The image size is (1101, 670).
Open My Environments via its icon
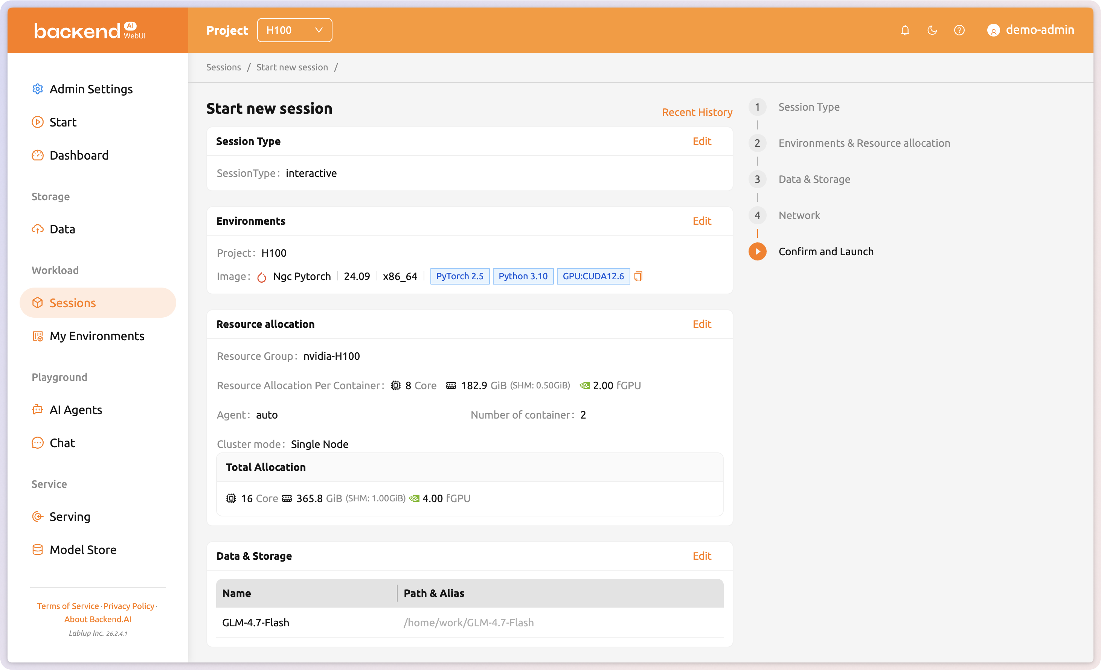pos(38,336)
